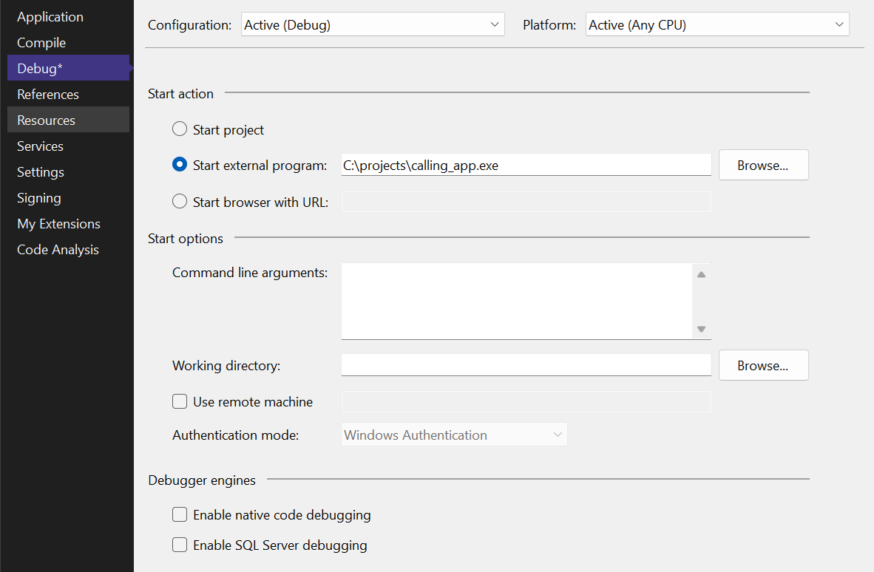Enable the Use remote machine checkbox
This screenshot has width=874, height=572.
[179, 401]
